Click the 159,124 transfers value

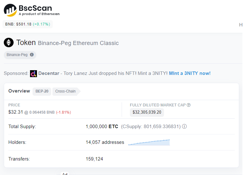tap(94, 159)
